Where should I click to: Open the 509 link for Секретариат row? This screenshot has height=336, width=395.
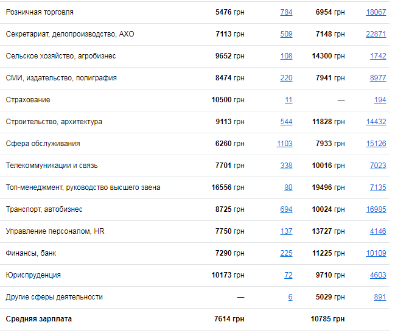tap(286, 34)
